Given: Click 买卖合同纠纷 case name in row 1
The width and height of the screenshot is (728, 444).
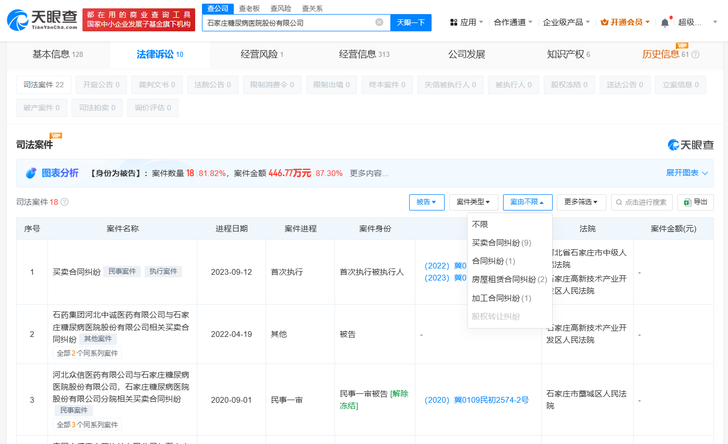Looking at the screenshot, I should pos(77,272).
